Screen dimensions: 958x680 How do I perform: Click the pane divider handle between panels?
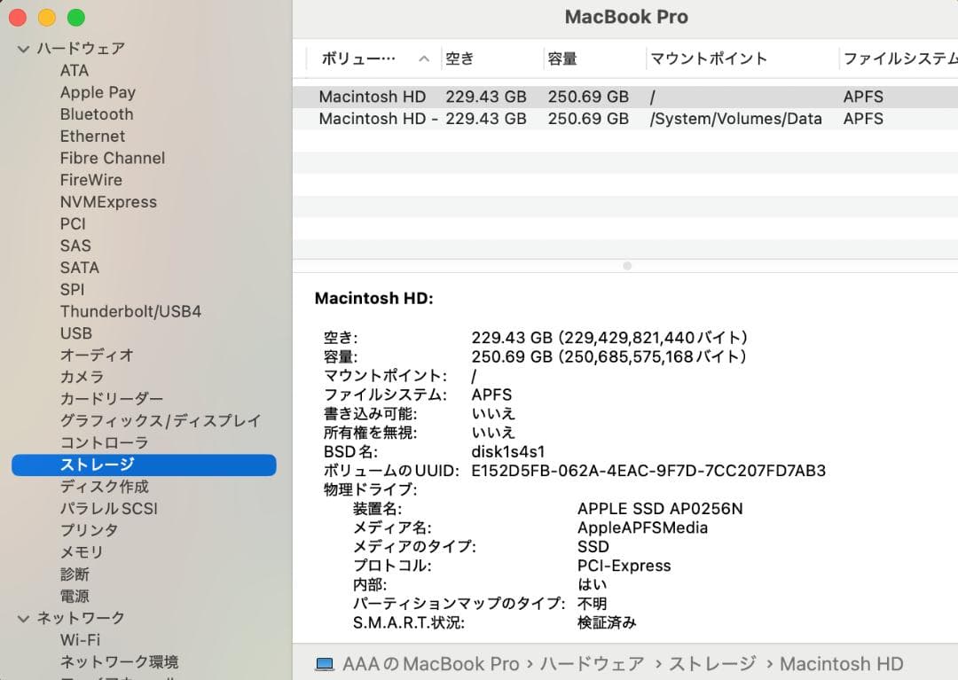coord(627,265)
